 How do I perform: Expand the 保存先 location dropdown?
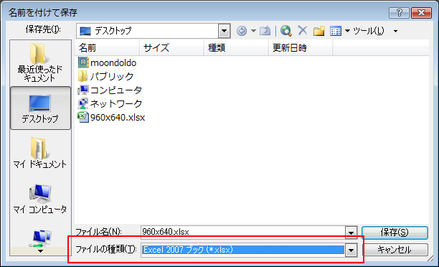(x=224, y=31)
